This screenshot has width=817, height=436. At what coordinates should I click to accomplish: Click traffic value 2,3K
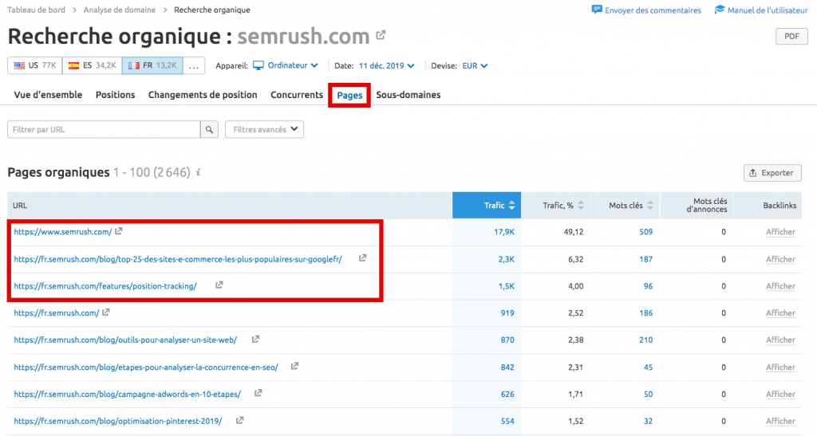tap(506, 258)
